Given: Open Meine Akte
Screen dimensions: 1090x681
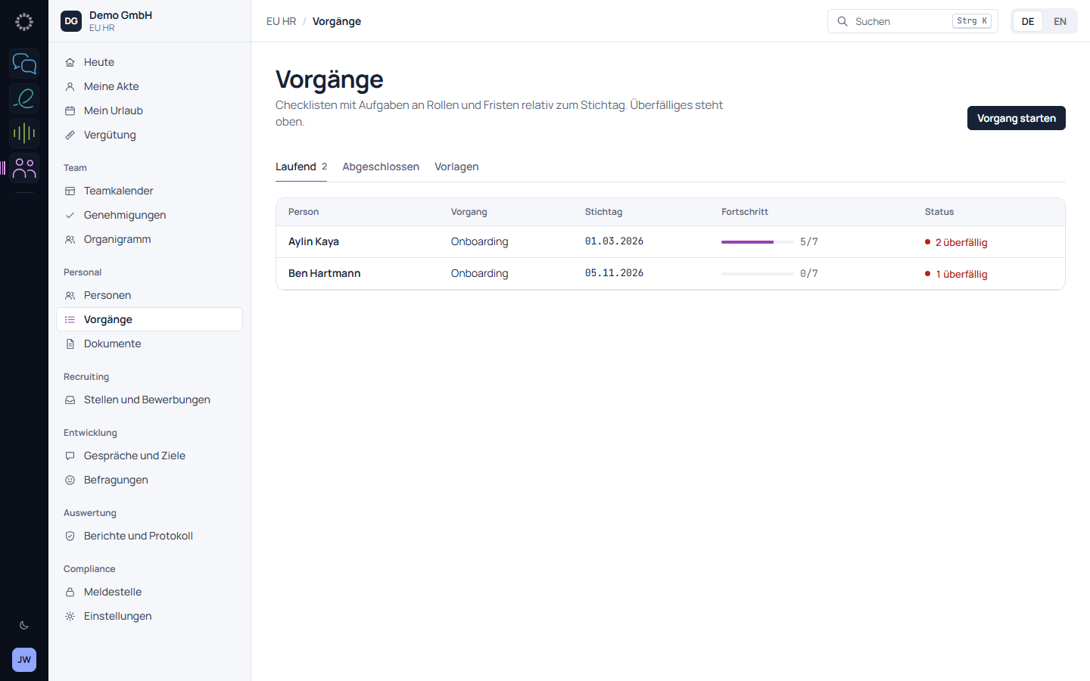Looking at the screenshot, I should (149, 86).
